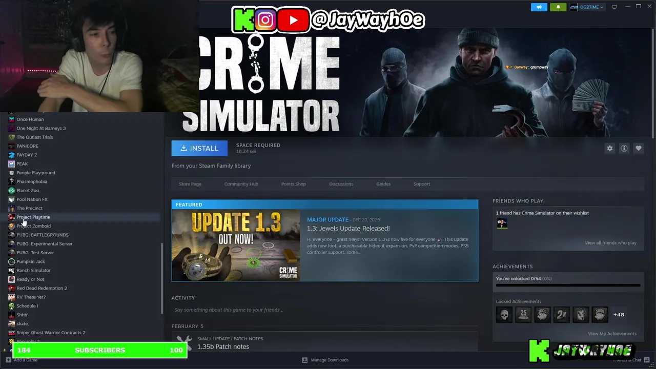The image size is (656, 369).
Task: View all friends who play
Action: pos(610,243)
